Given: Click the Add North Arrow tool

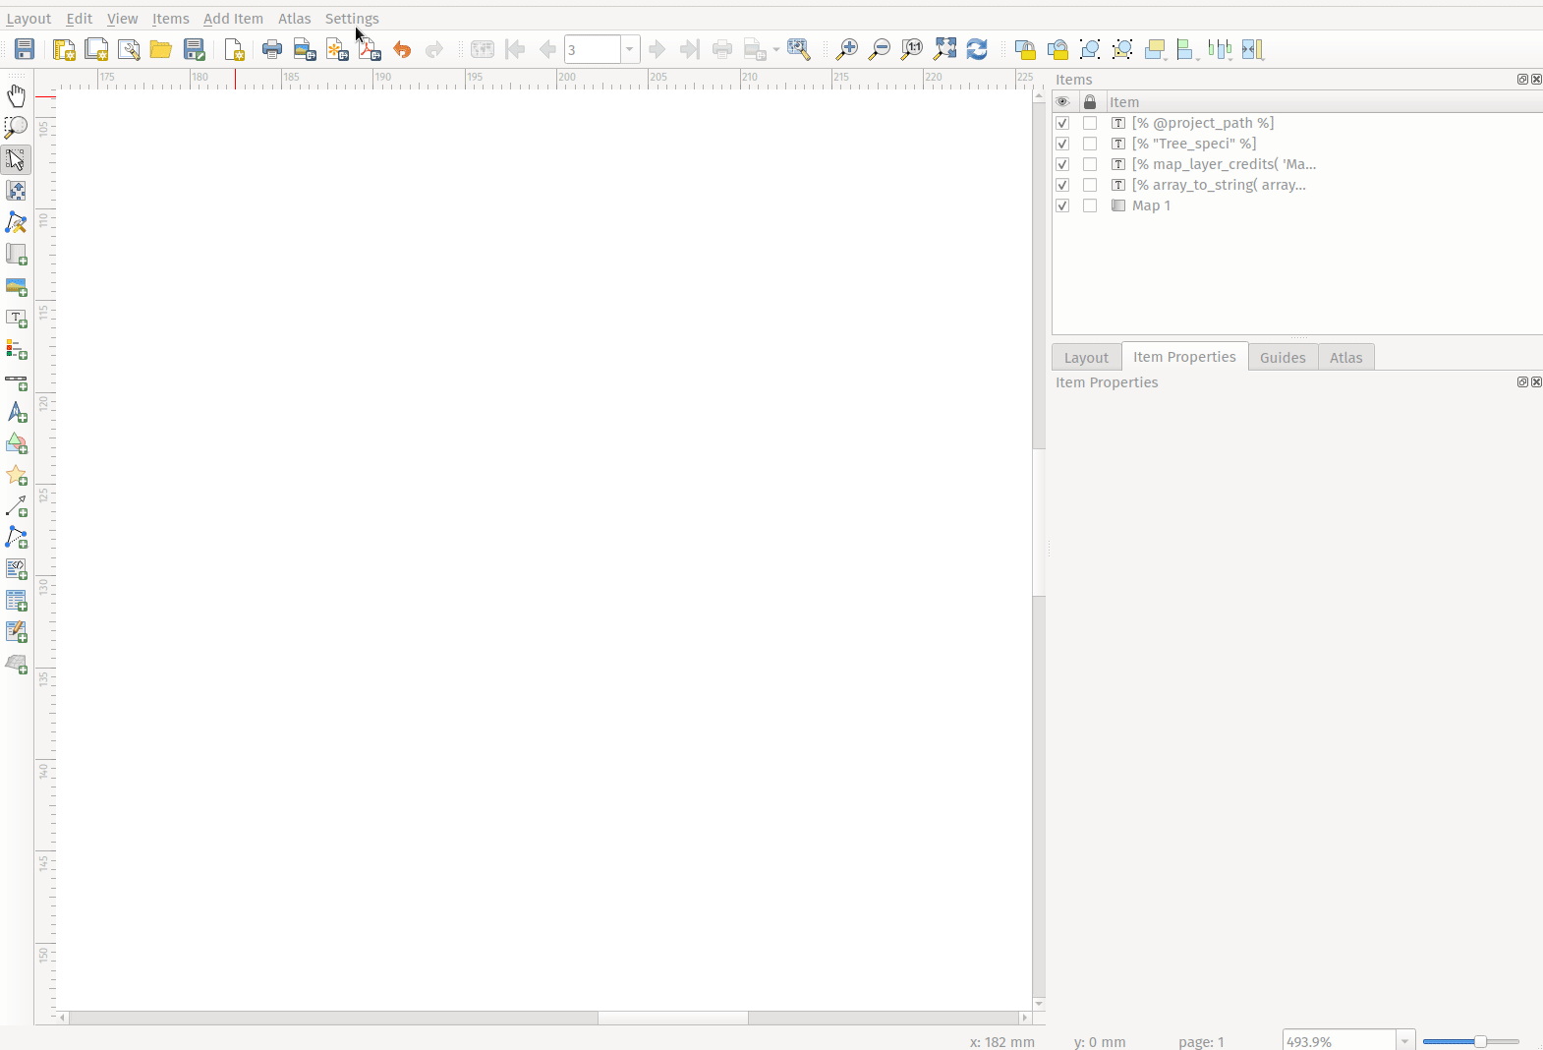Looking at the screenshot, I should (17, 413).
